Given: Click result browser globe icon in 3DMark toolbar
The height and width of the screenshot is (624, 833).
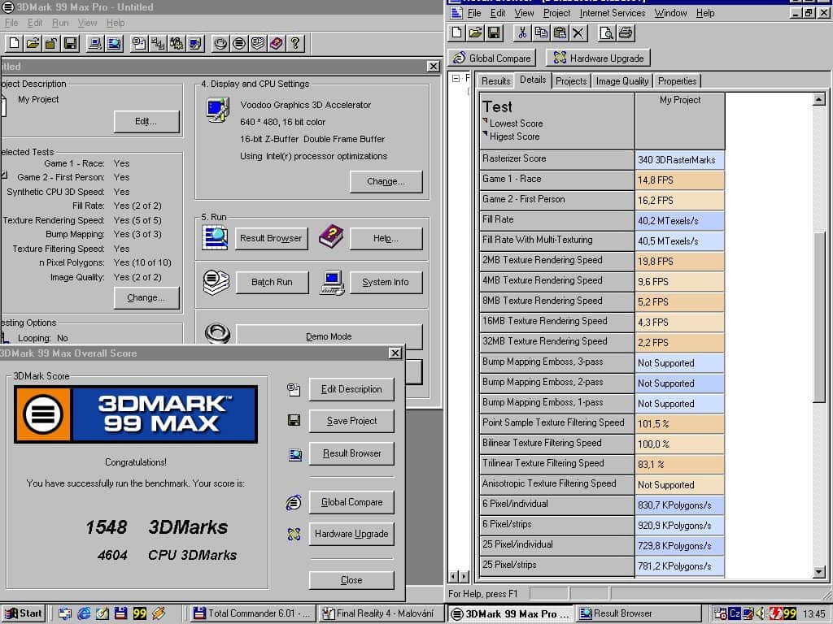Looking at the screenshot, I should 114,43.
